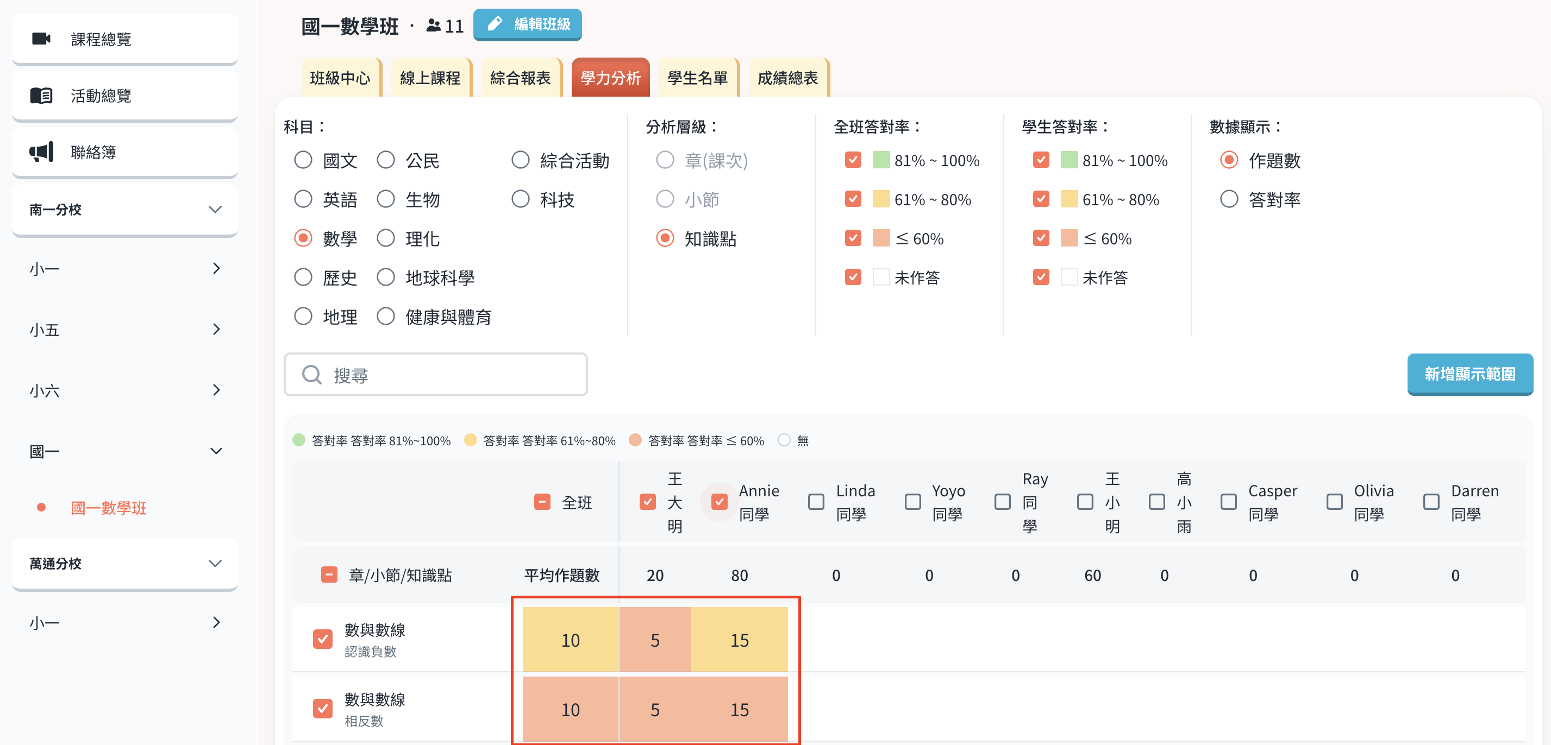
Task: Select 英語 subject radio button
Action: pos(303,199)
